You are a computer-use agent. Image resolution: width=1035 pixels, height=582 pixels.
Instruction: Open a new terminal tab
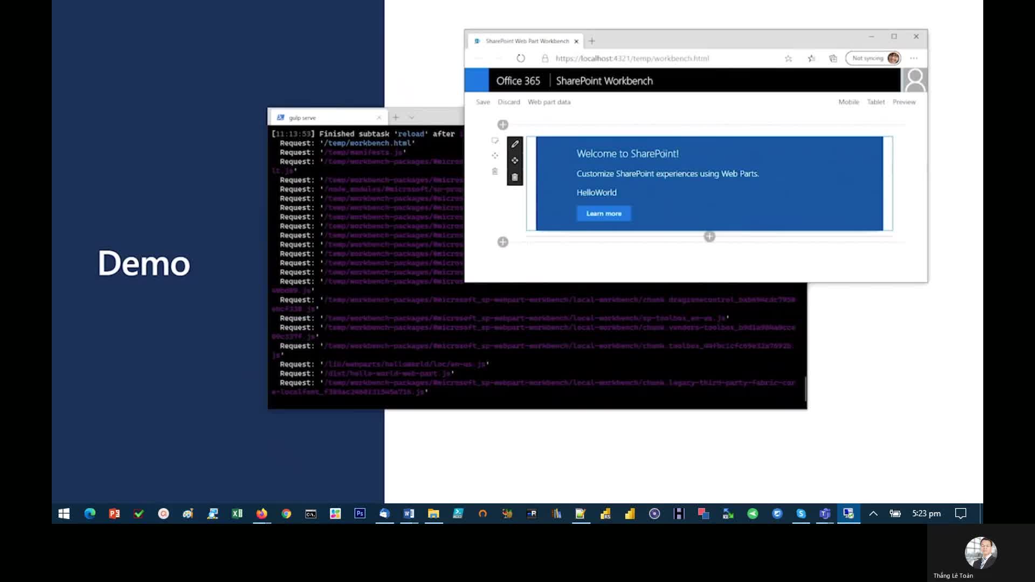396,117
